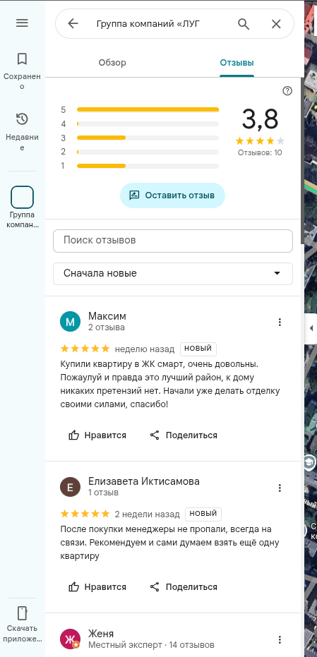Open the hamburger main menu
This screenshot has height=657, width=317.
[x=22, y=23]
